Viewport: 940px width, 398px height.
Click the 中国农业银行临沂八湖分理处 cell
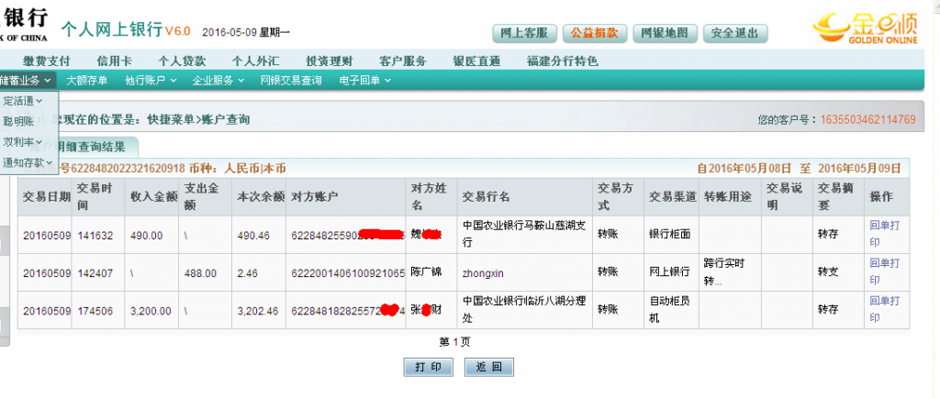pos(524,309)
